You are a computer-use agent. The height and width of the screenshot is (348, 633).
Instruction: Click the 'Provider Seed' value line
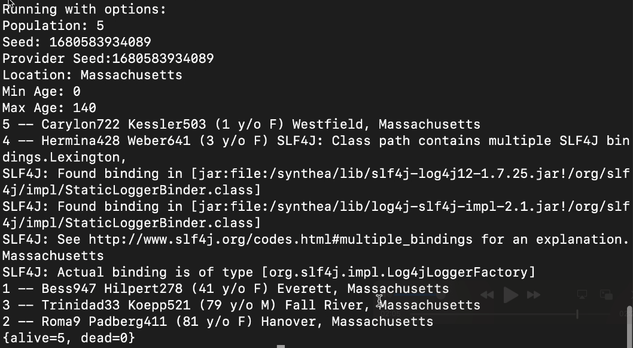point(108,59)
